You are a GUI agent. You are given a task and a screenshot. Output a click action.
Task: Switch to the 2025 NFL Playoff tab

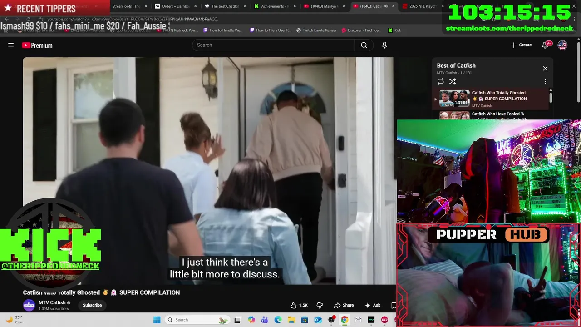(x=420, y=6)
